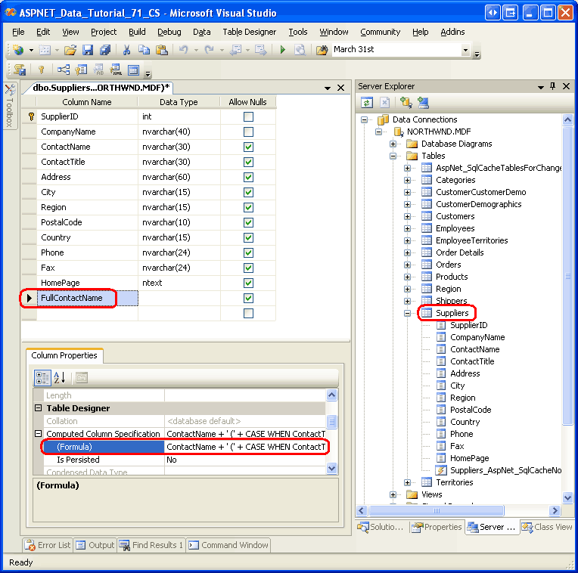Select the Products table in Server Explorer
This screenshot has width=578, height=573.
(x=452, y=277)
